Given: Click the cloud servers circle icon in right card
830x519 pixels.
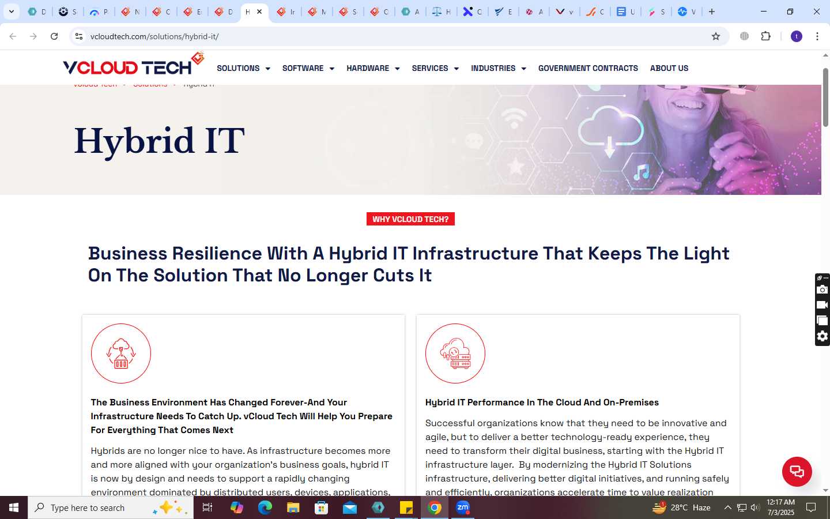Looking at the screenshot, I should [455, 353].
